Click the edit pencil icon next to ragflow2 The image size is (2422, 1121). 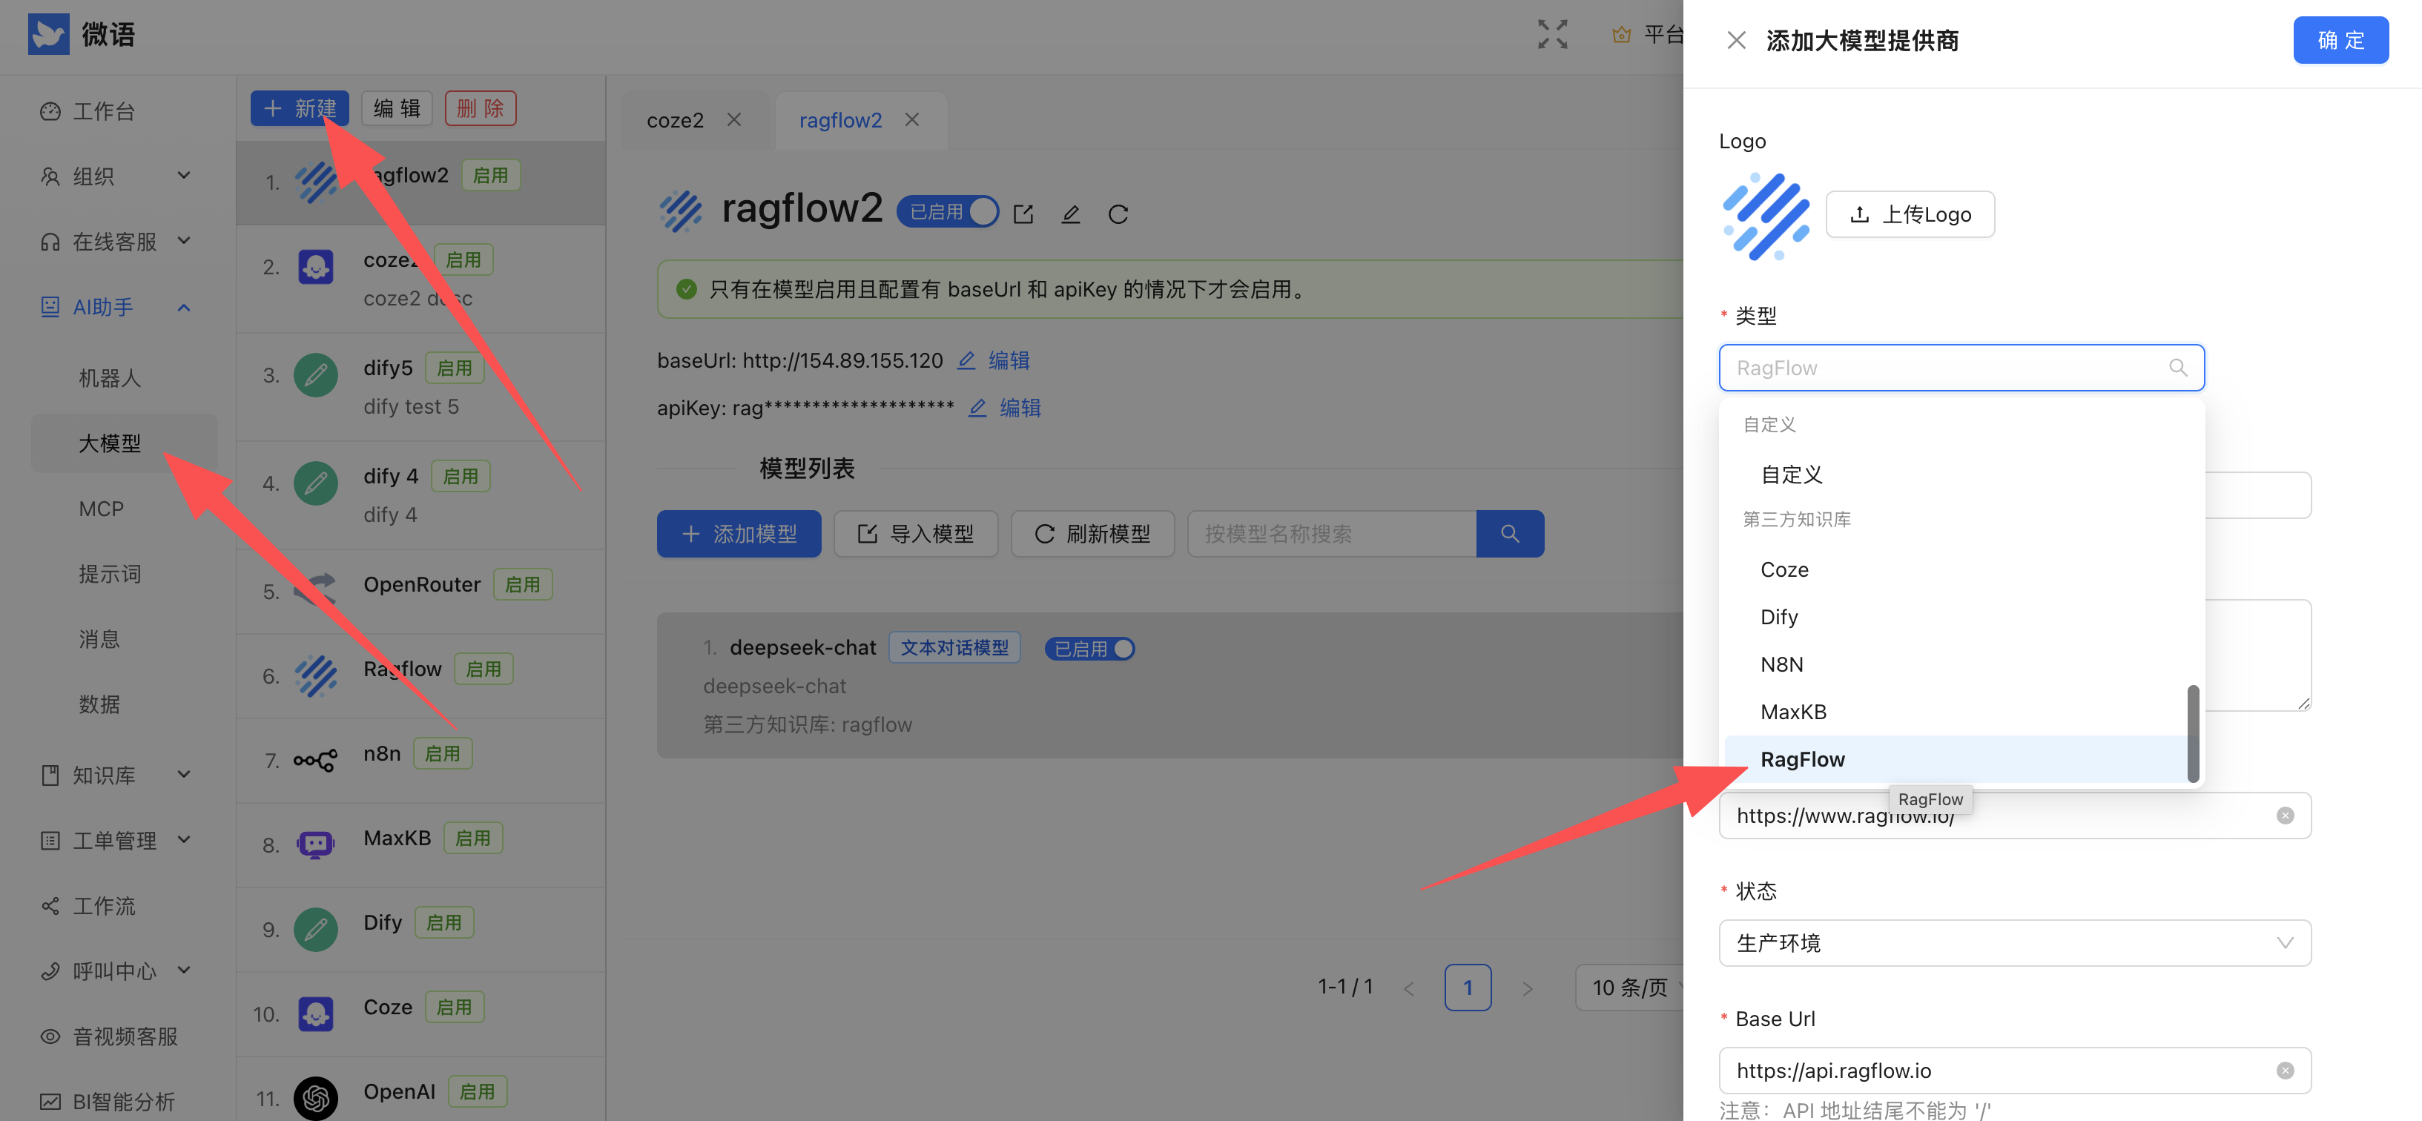tap(1071, 214)
